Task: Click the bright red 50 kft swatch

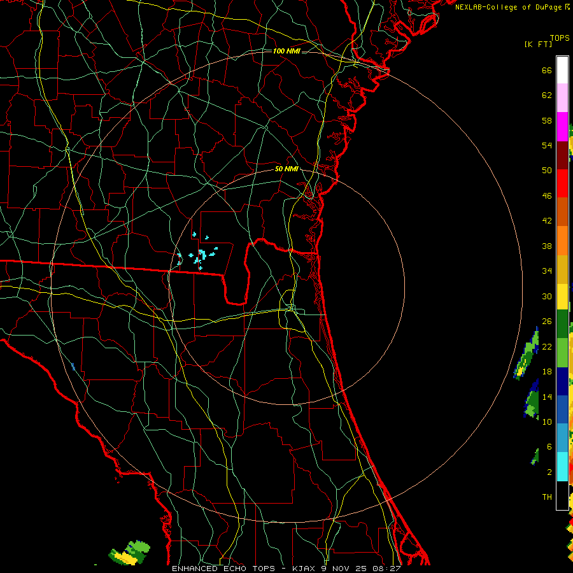Action: click(562, 183)
